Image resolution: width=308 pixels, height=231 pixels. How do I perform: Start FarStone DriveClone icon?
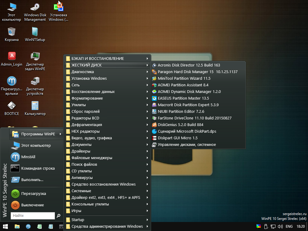tap(154, 118)
